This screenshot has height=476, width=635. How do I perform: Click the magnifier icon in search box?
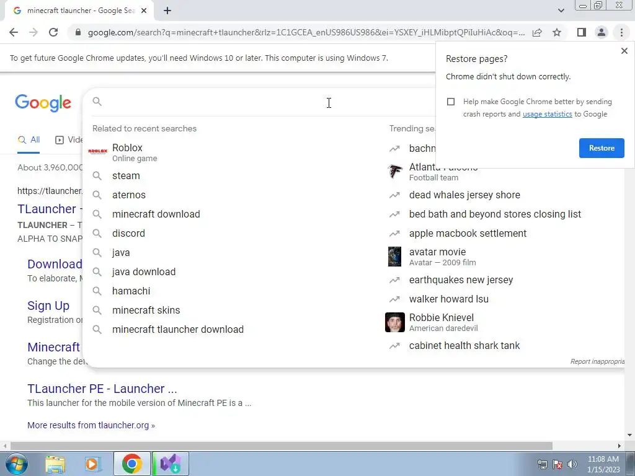[x=97, y=101]
